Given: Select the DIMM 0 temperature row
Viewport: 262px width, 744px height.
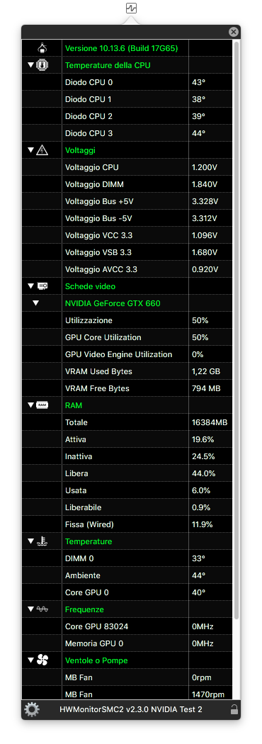Looking at the screenshot, I should click(x=127, y=558).
